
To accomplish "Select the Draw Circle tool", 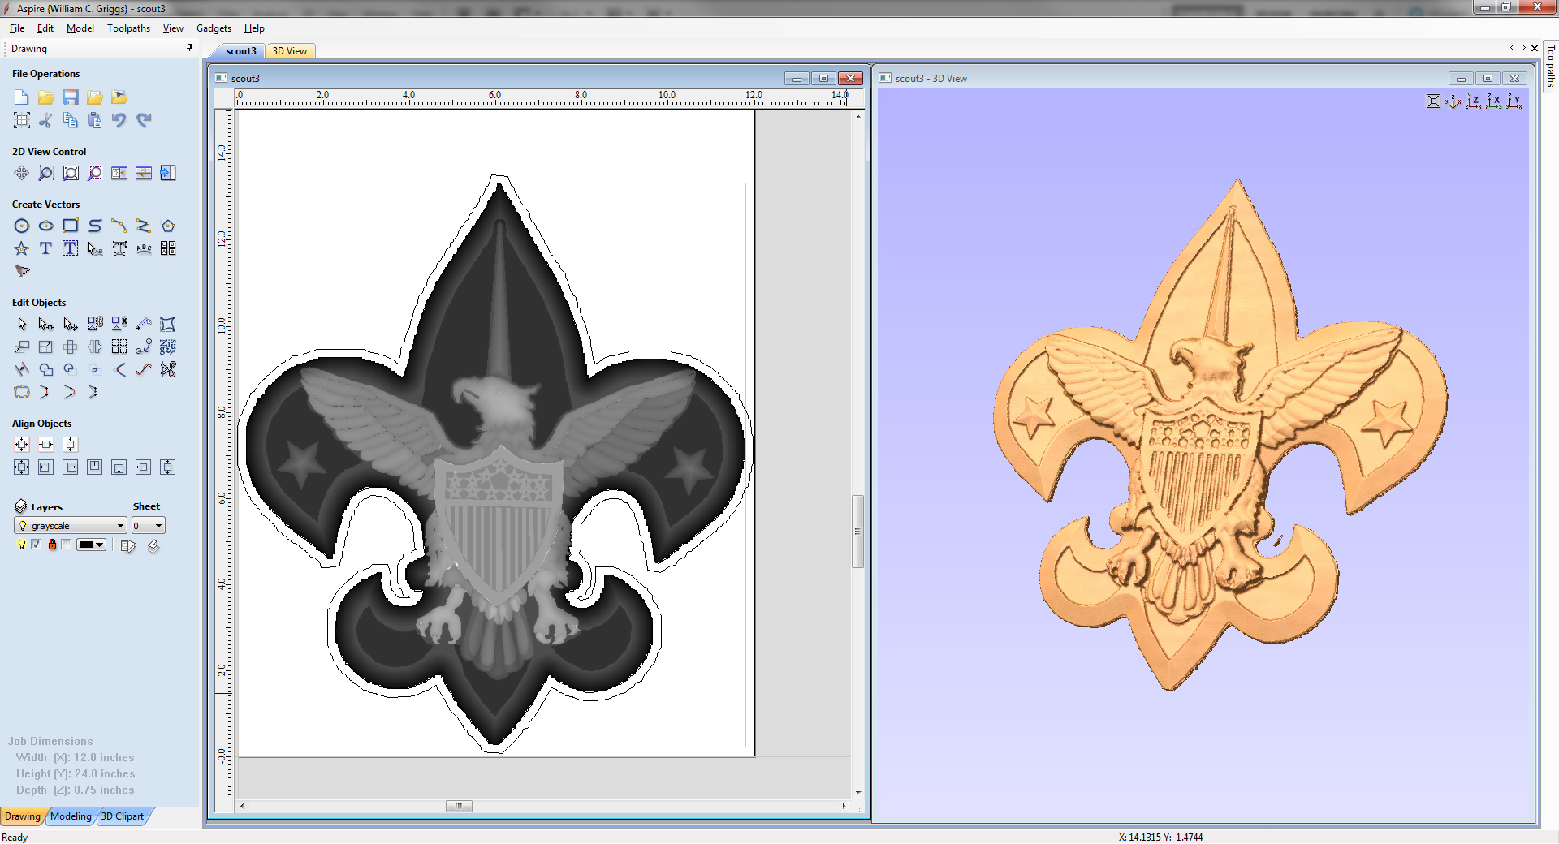I will (22, 226).
